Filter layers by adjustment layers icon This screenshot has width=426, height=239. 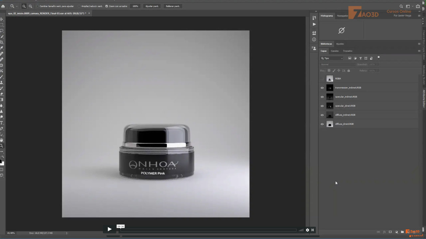point(355,58)
